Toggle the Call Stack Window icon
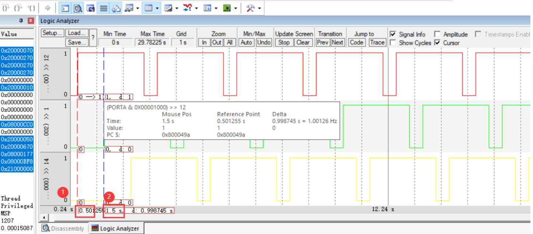This screenshot has width=533, height=234. (x=116, y=8)
